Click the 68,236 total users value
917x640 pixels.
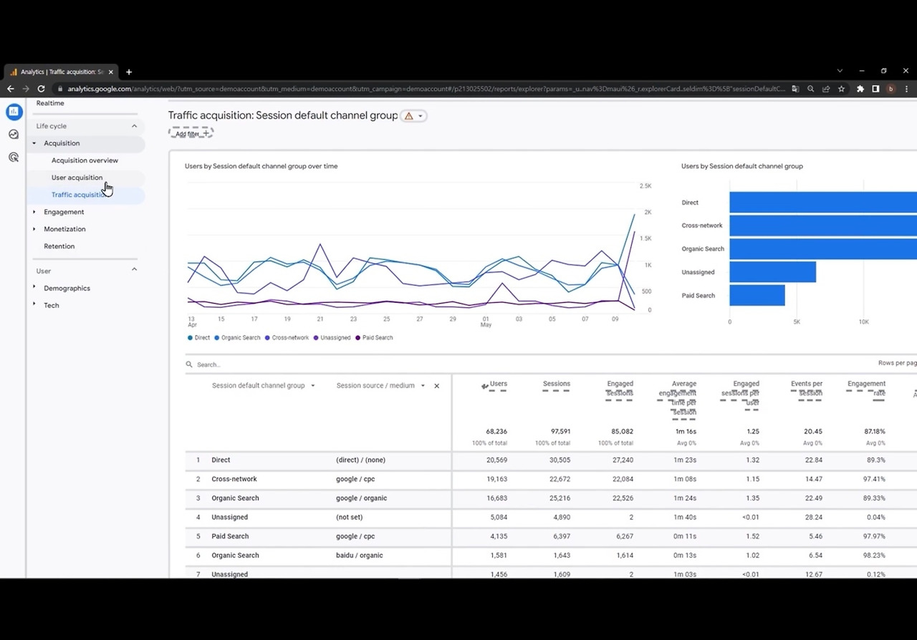click(x=496, y=432)
